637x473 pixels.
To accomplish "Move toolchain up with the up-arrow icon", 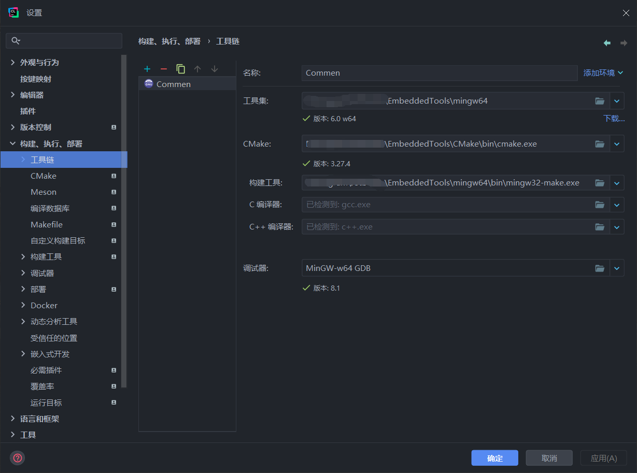I will click(197, 68).
